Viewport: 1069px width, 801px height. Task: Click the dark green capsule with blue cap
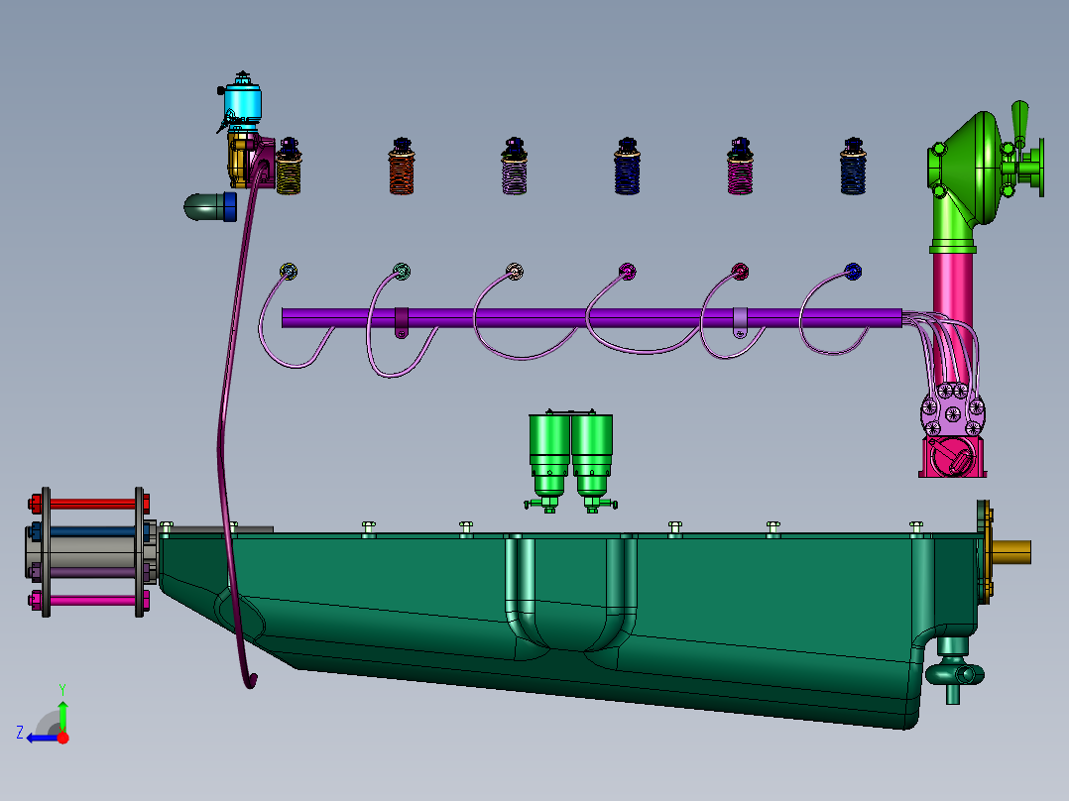click(210, 206)
